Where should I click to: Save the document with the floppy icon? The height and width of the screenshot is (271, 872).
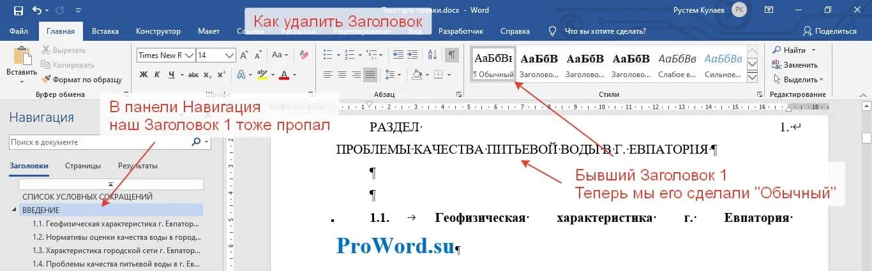(x=18, y=10)
